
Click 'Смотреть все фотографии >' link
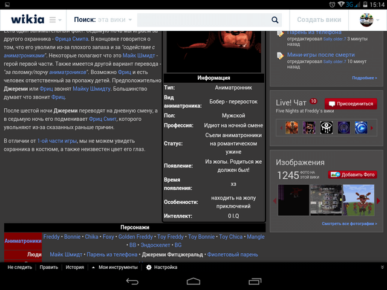tap(350, 224)
